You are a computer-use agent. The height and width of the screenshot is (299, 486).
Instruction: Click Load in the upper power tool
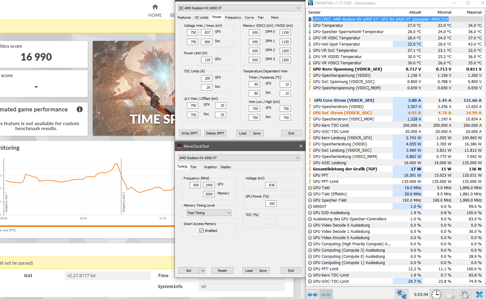pyautogui.click(x=243, y=133)
